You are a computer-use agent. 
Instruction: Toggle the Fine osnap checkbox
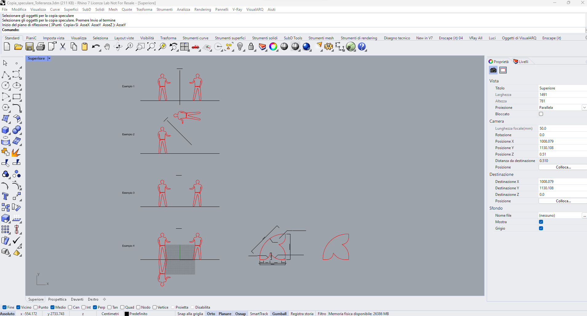click(x=4, y=307)
